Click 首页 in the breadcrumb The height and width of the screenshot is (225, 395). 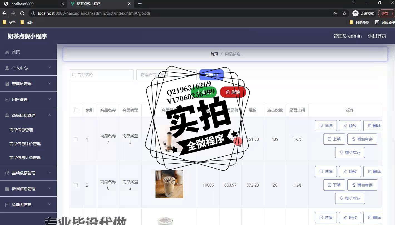(214, 54)
